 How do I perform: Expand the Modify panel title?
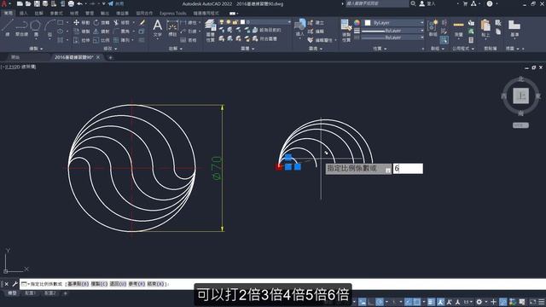click(110, 49)
